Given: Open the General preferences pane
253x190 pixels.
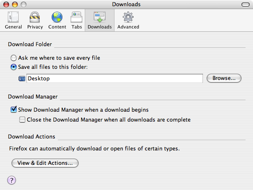Looking at the screenshot, I should click(x=13, y=21).
